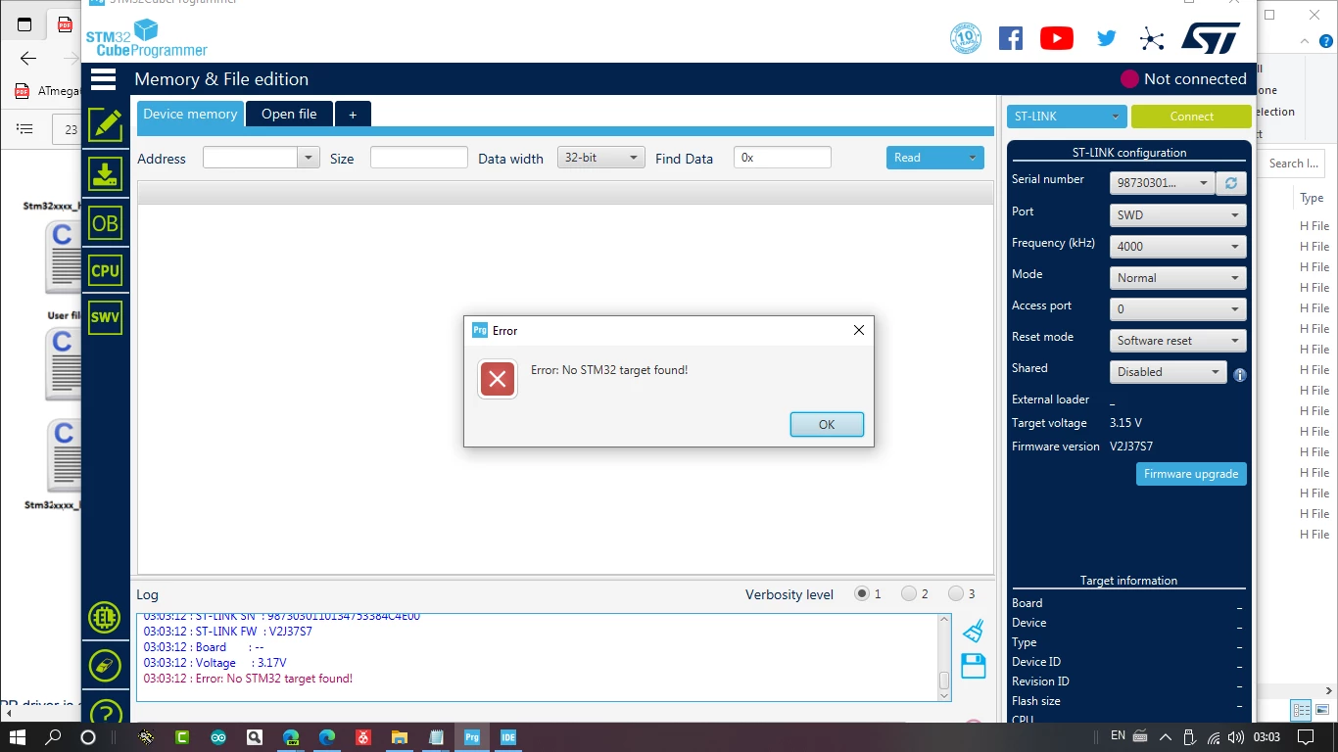Click the EN language indicator in taskbar
This screenshot has height=752, width=1338.
[1118, 736]
